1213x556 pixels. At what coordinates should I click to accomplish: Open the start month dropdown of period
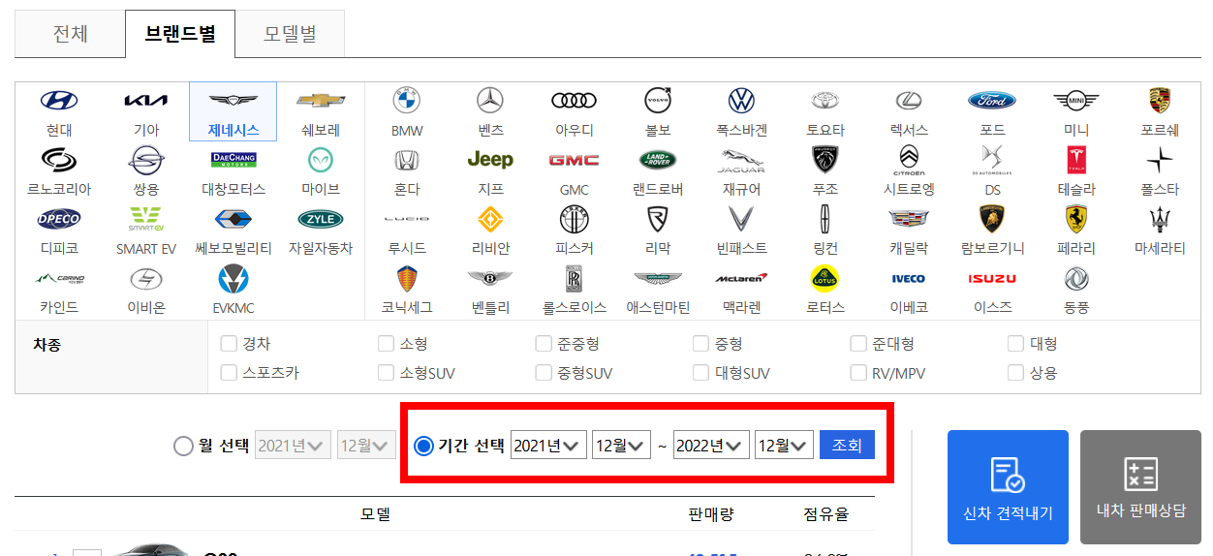coord(621,446)
